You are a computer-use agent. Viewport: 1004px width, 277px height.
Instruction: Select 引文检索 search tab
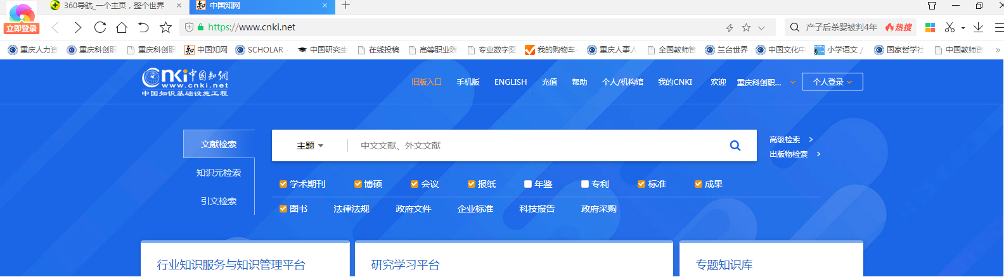[x=219, y=201]
